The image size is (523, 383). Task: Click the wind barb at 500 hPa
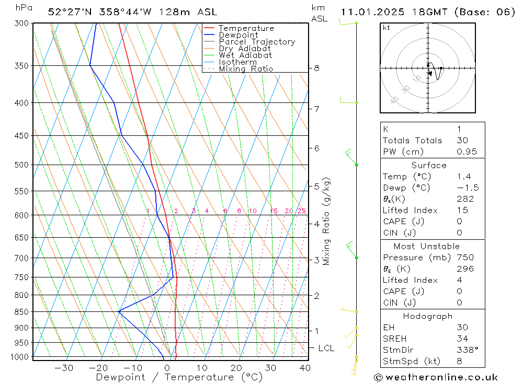(351, 157)
